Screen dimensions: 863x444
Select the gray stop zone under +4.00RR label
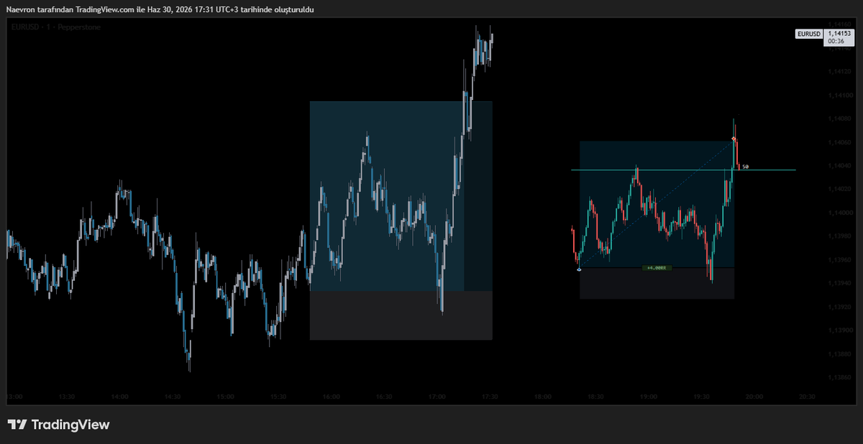(x=657, y=284)
